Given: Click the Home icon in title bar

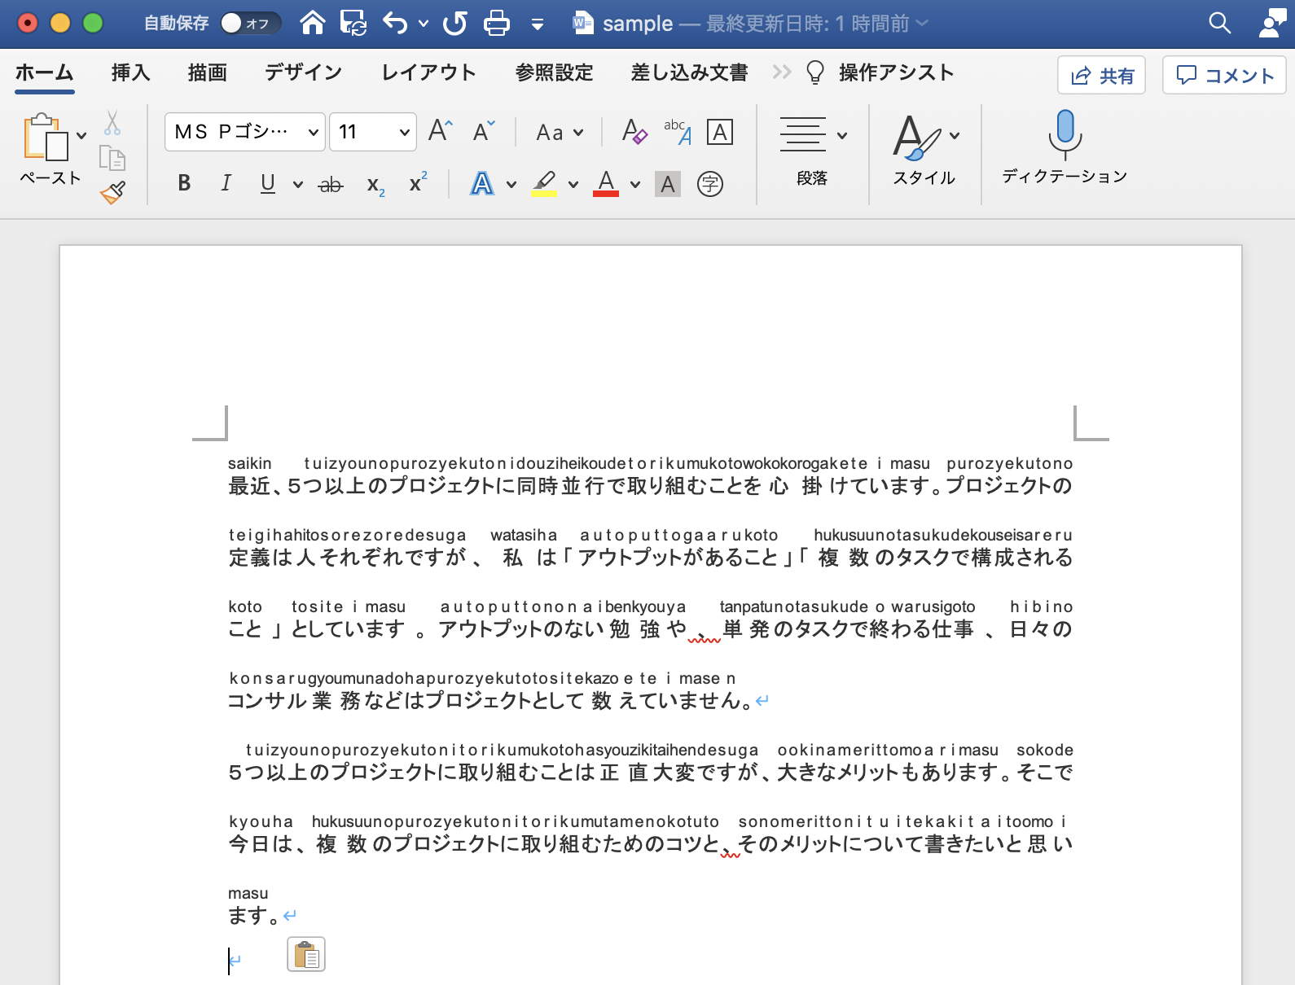Looking at the screenshot, I should [x=313, y=23].
